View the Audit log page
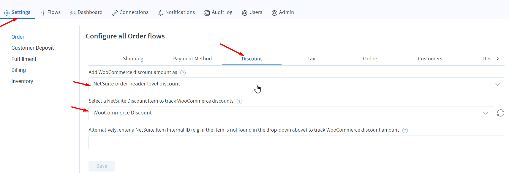Screen dimensions: 509x173 (x=219, y=12)
